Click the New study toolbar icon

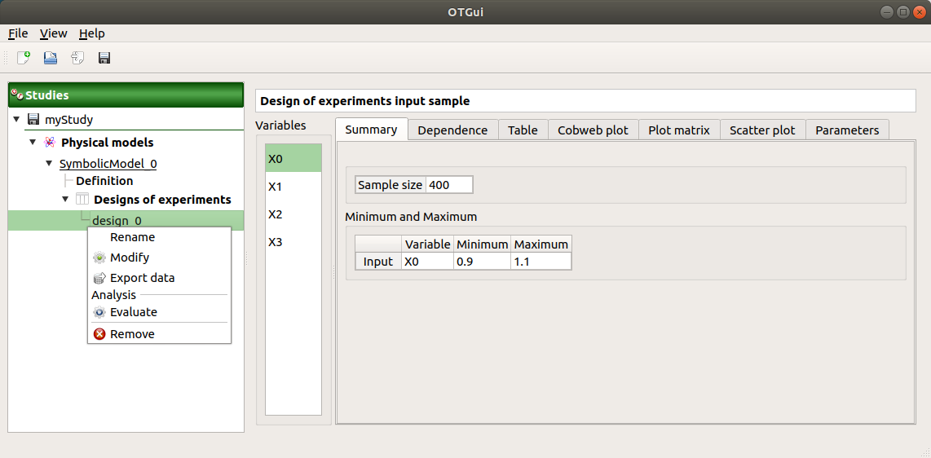pyautogui.click(x=24, y=58)
